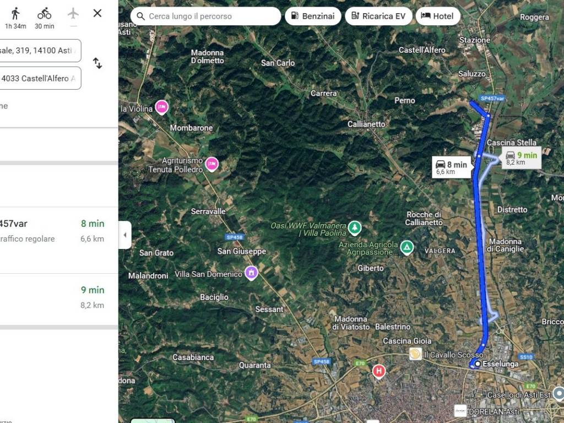Swap starting point and destination arrows
This screenshot has height=423, width=564.
[97, 63]
